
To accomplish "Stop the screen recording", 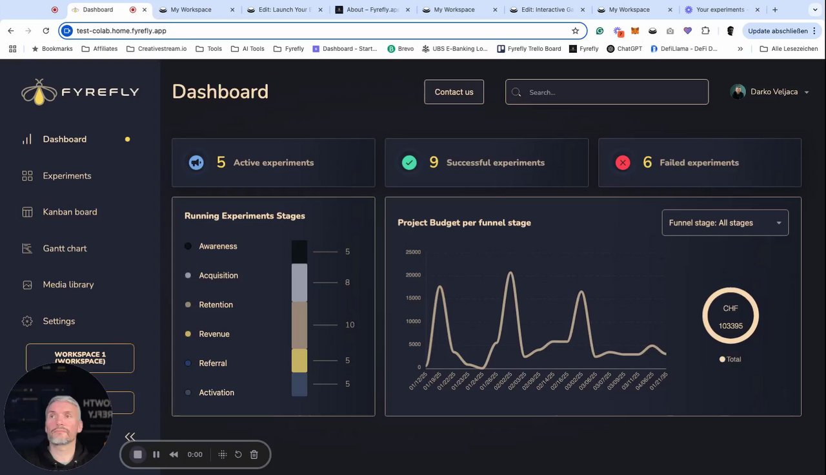I will coord(137,454).
